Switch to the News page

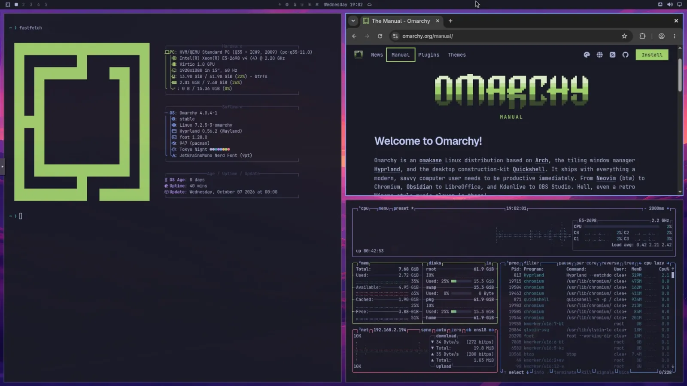(377, 55)
